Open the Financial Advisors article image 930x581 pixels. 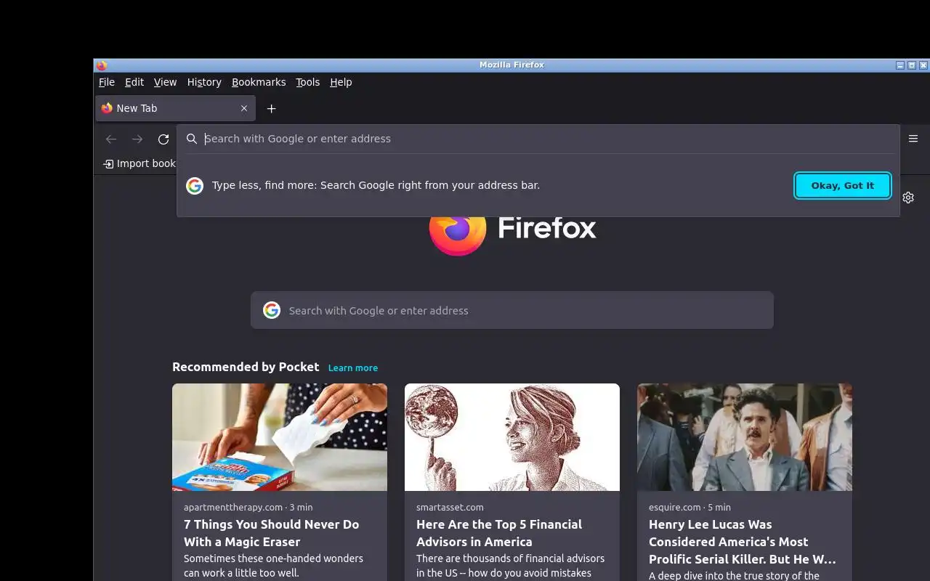pyautogui.click(x=512, y=437)
